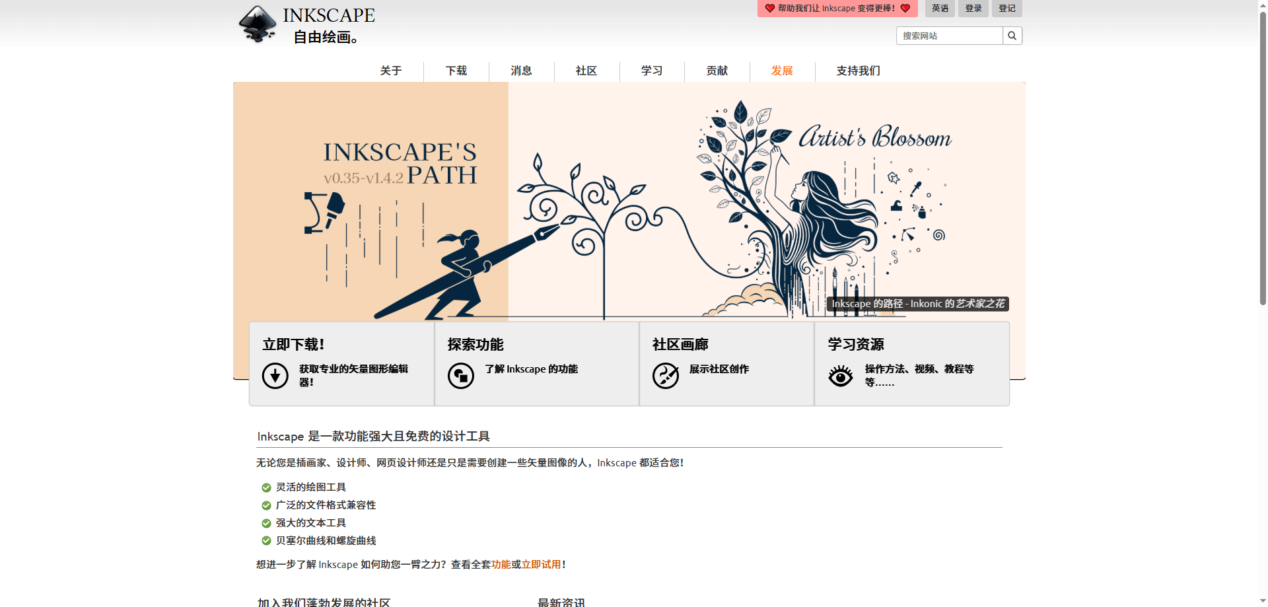This screenshot has width=1268, height=607.
Task: Click the Inkscape mountain logo icon
Action: click(x=258, y=24)
